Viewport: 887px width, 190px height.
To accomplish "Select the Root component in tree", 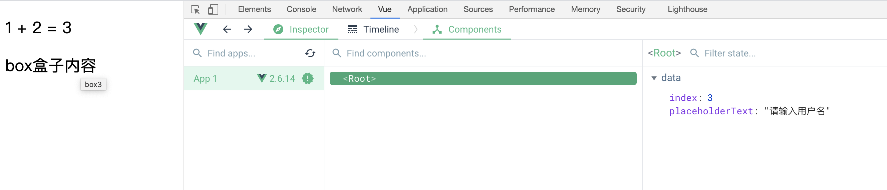I will 483,78.
